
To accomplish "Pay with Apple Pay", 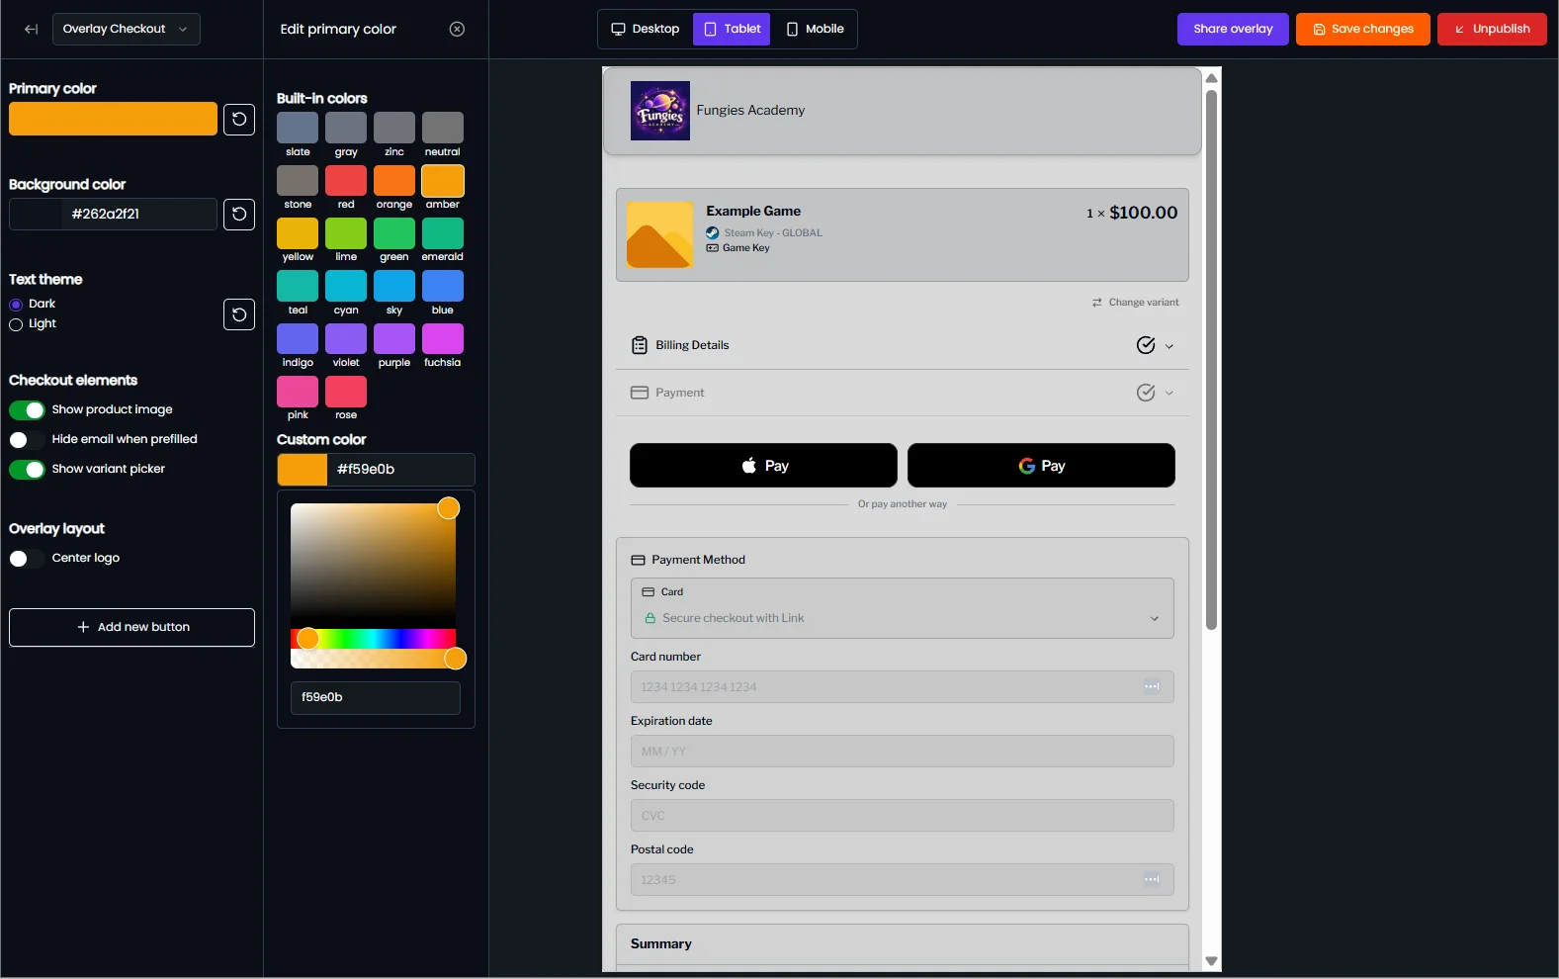I will (763, 466).
